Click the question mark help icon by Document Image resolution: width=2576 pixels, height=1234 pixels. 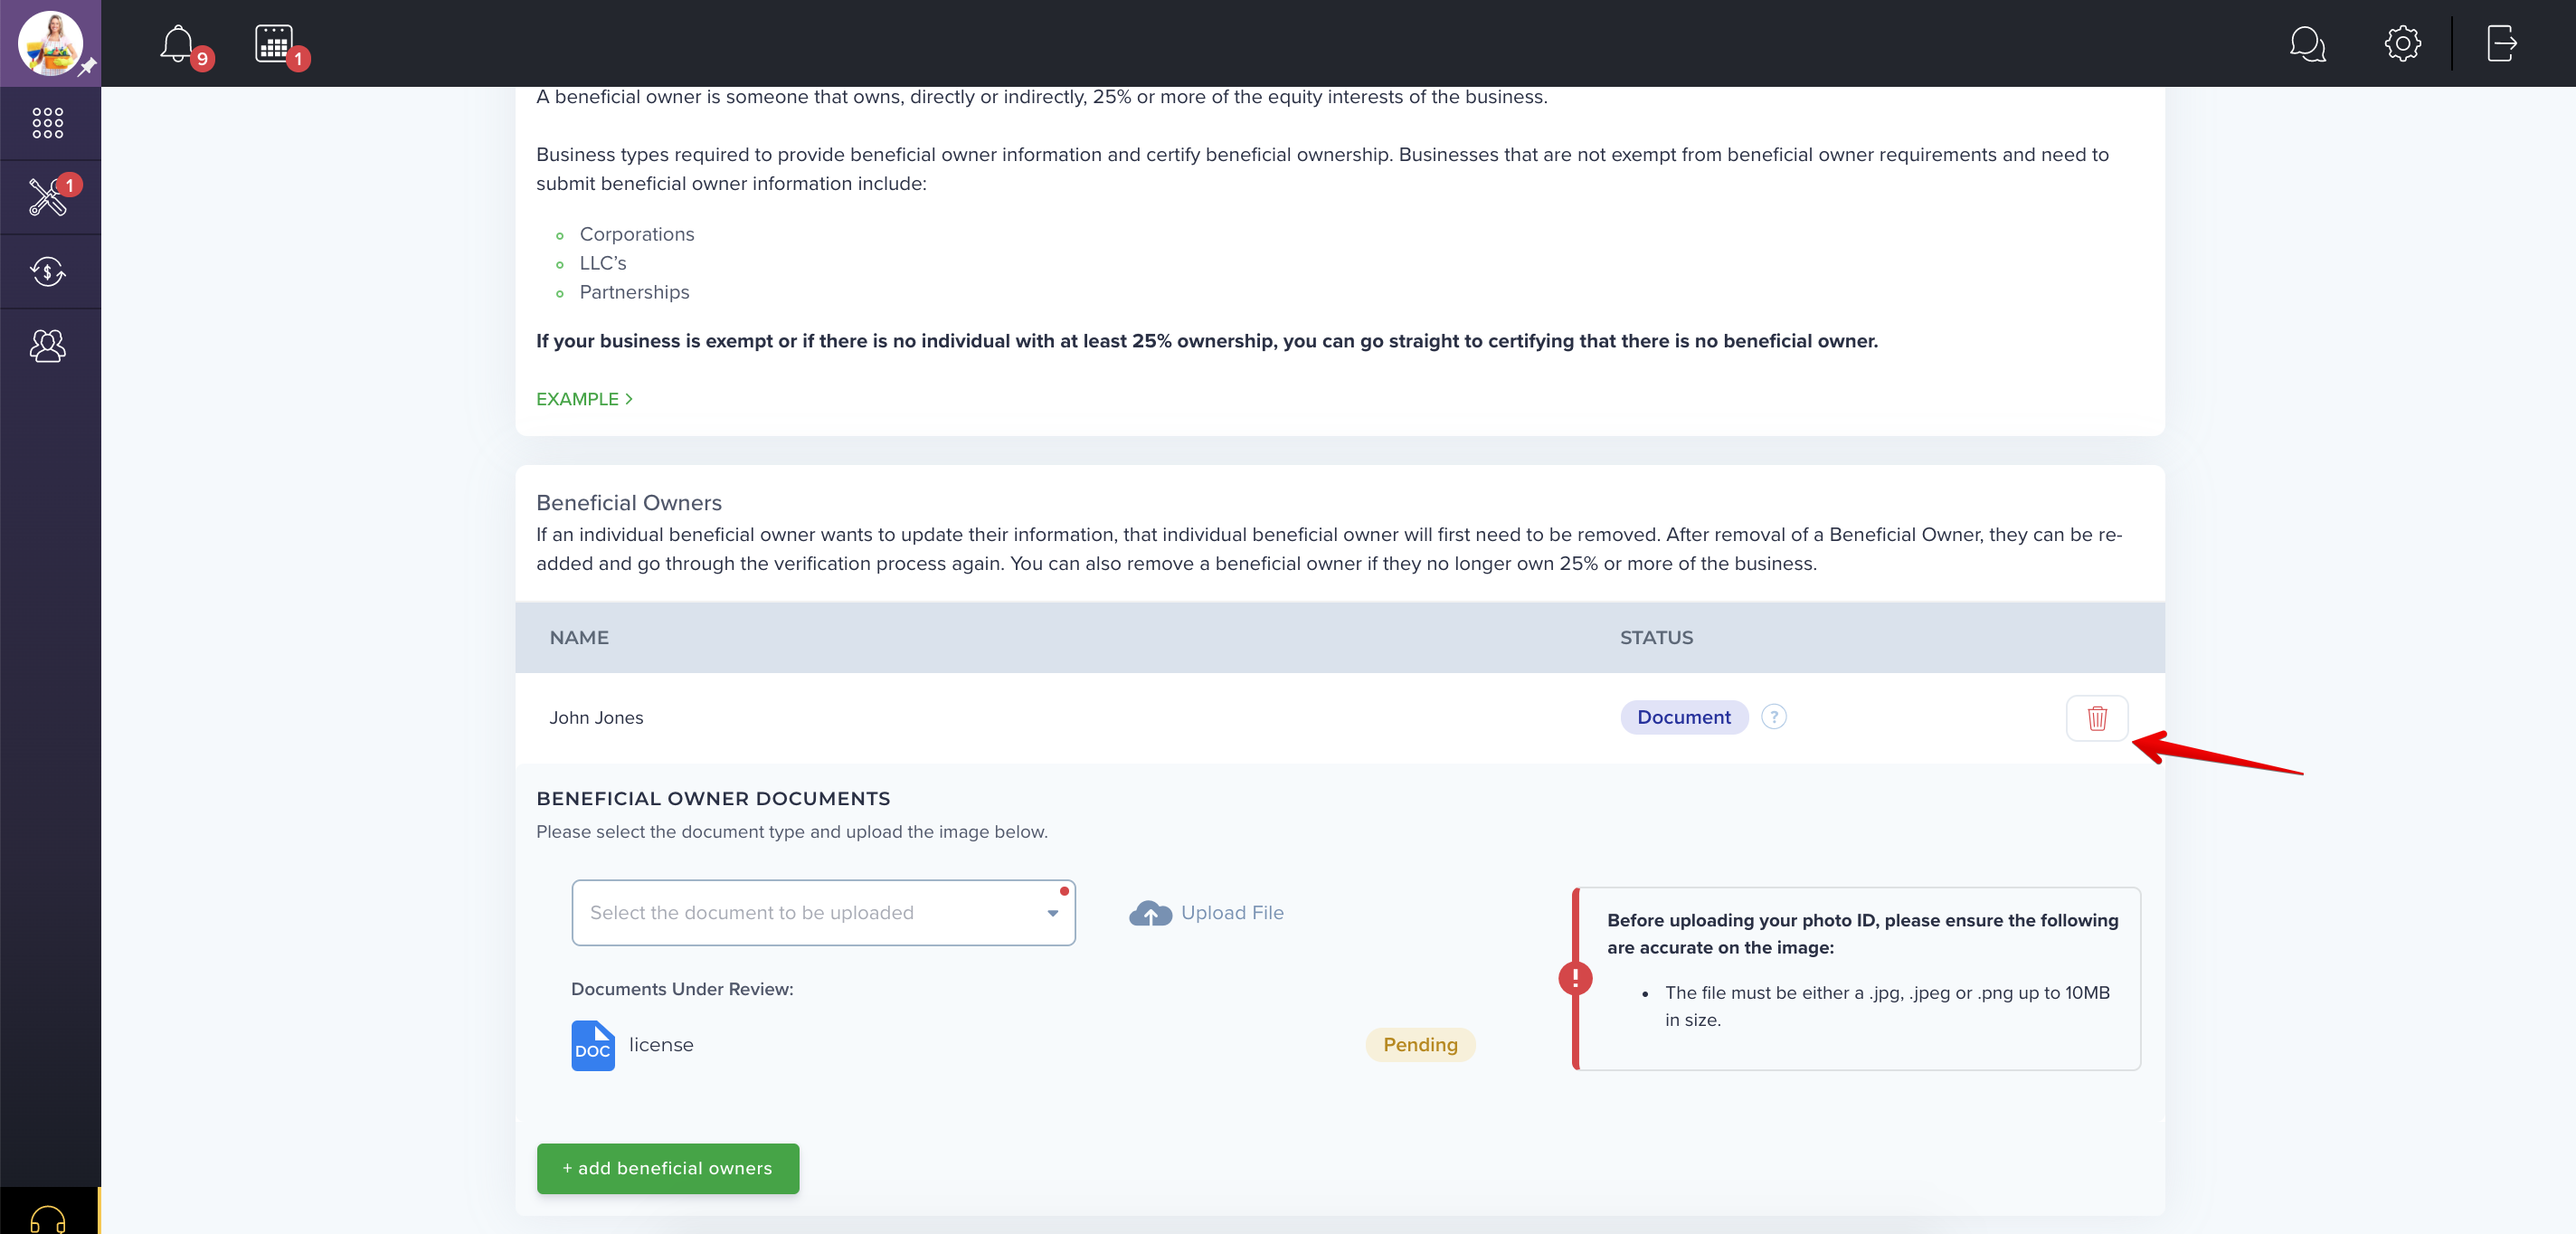click(1773, 717)
